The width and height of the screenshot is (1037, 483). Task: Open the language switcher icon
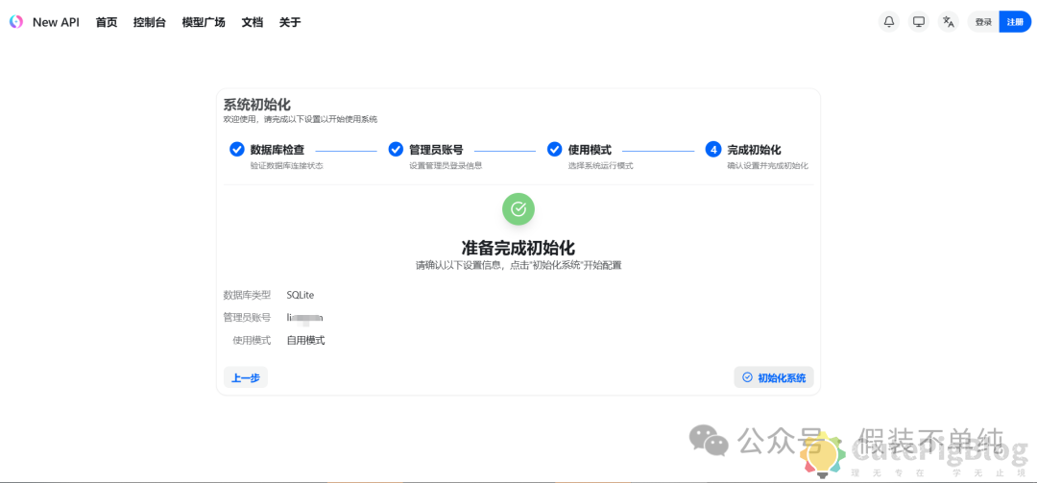click(x=949, y=22)
